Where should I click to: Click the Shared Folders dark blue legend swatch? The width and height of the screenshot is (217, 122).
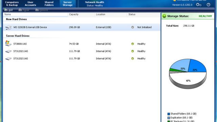point(169,114)
